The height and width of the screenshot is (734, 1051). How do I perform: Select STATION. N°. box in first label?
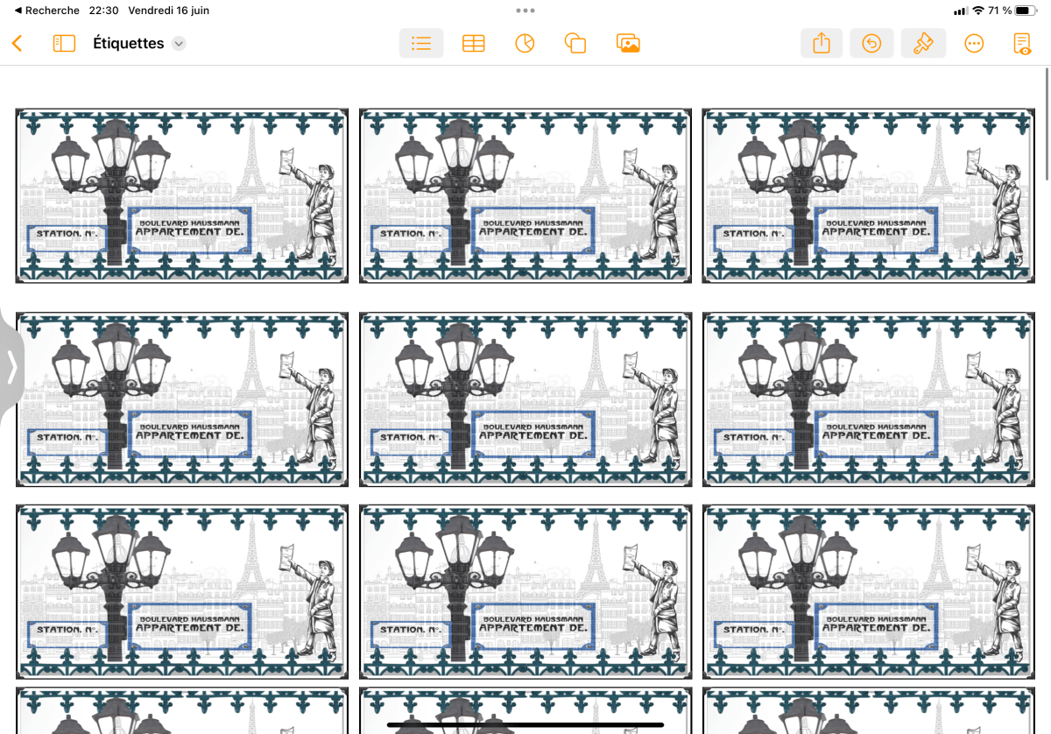pos(67,235)
